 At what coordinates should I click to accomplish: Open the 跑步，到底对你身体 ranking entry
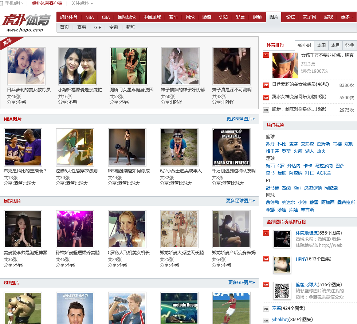click(299, 109)
